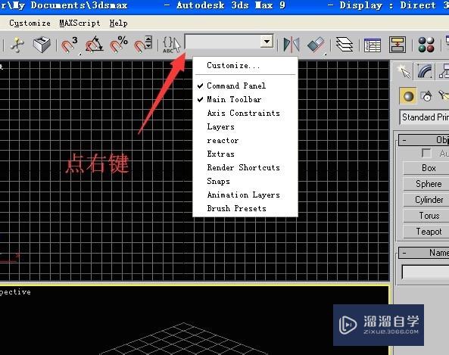Screen dimensions: 449x355
Task: Select the Geometry category sphere icon
Action: pos(408,96)
